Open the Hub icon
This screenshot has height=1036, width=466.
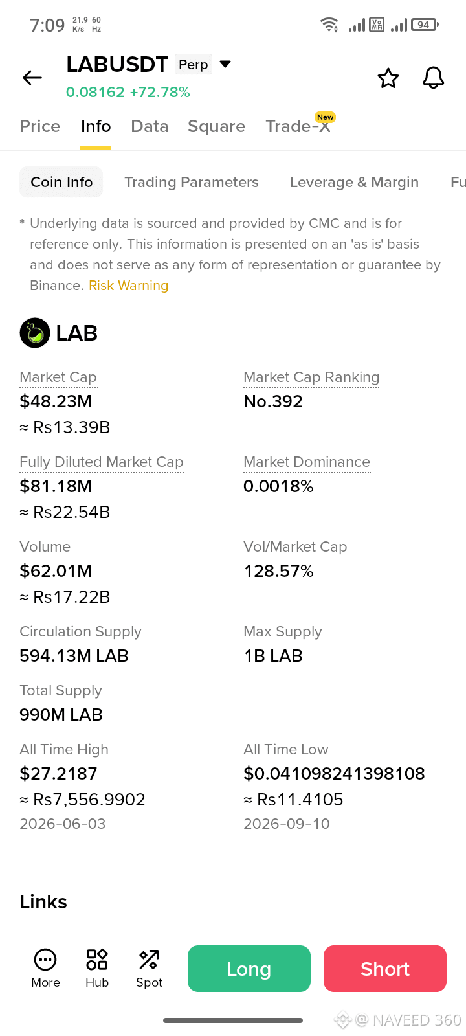(97, 959)
